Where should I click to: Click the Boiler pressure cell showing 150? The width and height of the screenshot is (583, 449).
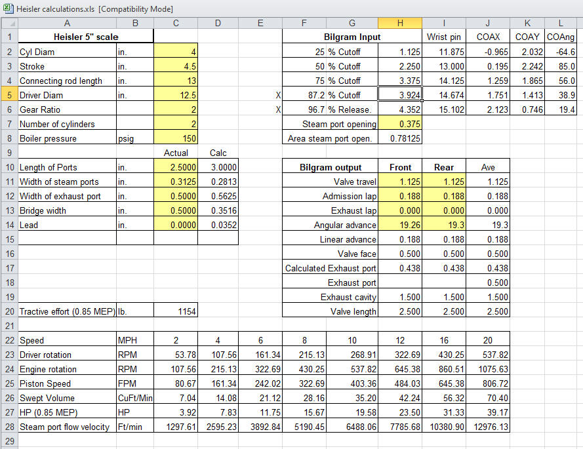click(x=176, y=138)
